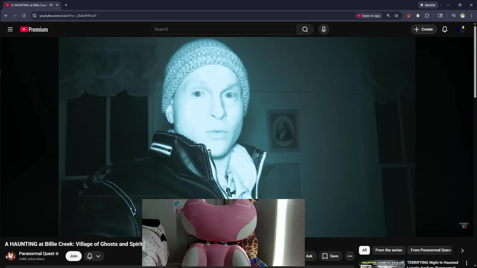Select the From the series chip
The image size is (477, 268).
(389, 250)
